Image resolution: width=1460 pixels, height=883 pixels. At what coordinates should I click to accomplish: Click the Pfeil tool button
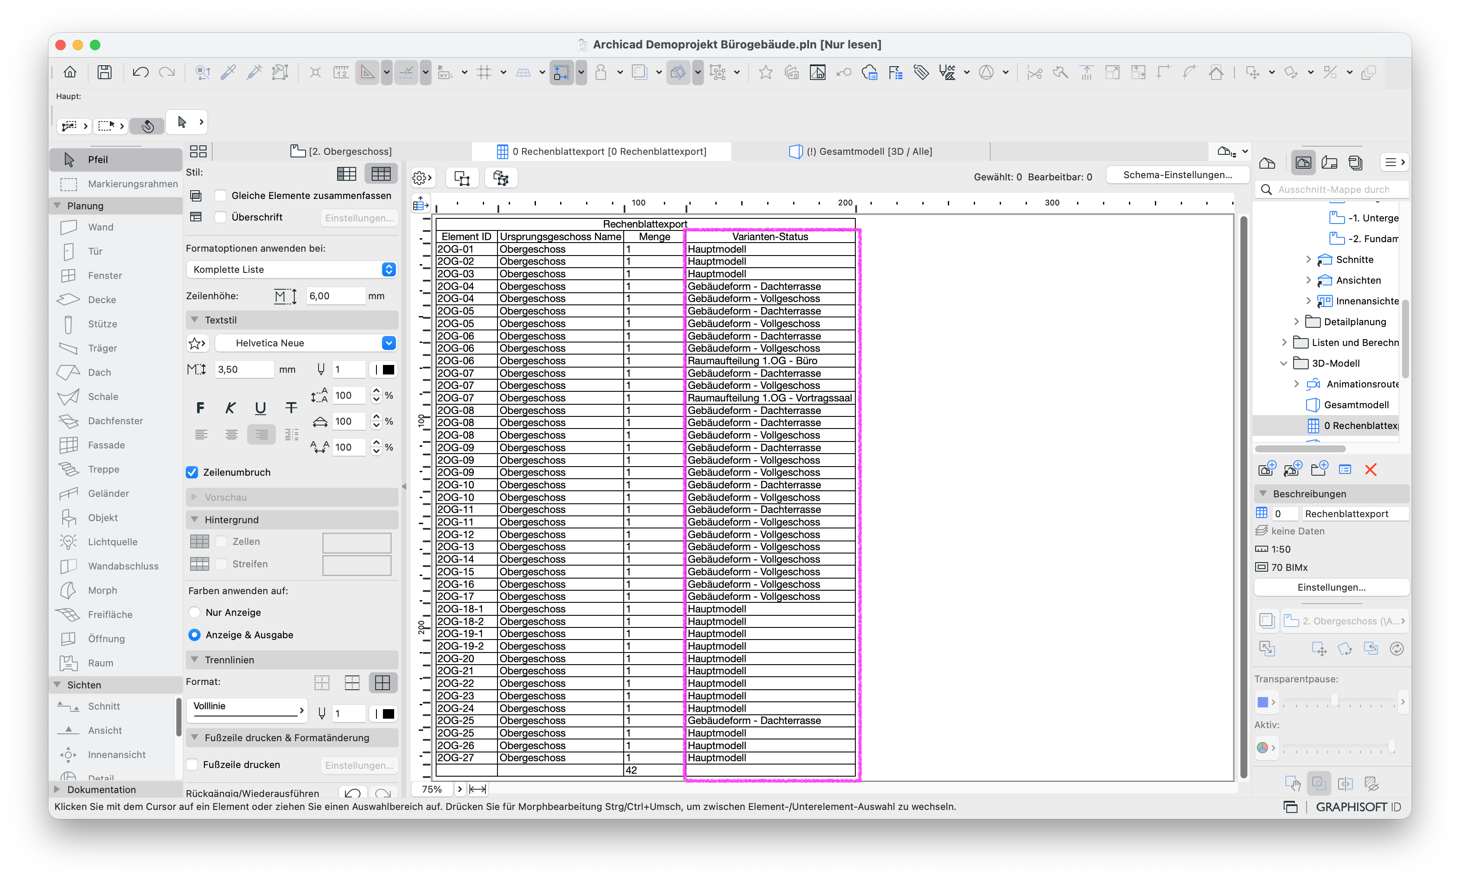point(115,160)
